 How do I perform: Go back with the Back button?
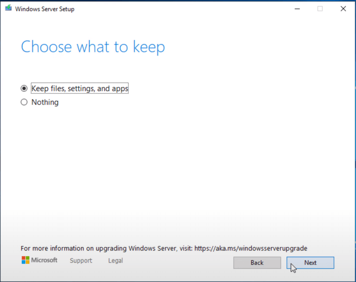[257, 263]
